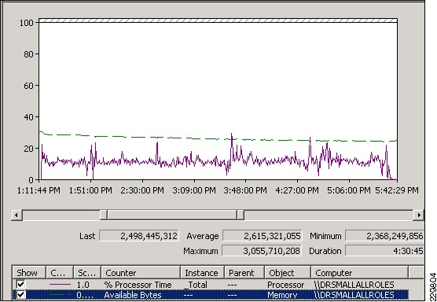Screen dimensions: 437x302
Task: Click the Average value field
Action: click(x=263, y=236)
